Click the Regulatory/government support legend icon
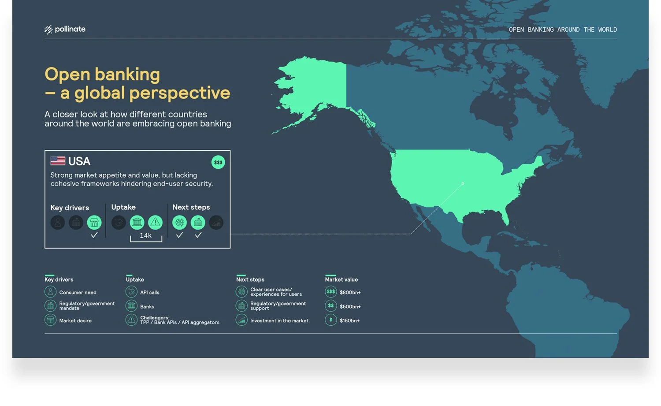 (241, 305)
